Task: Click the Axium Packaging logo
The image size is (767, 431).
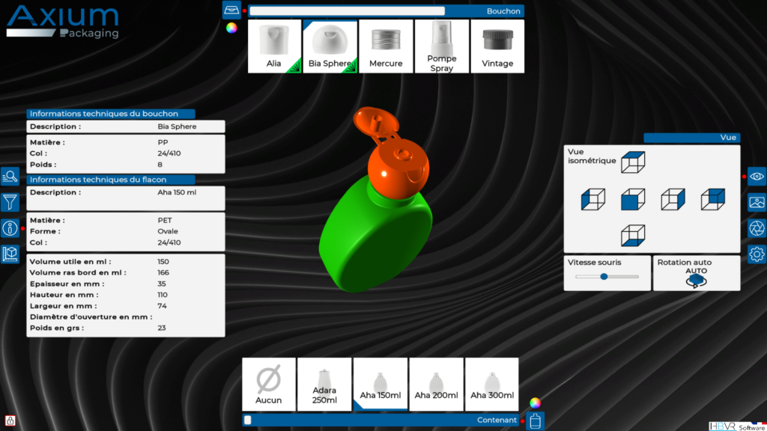Action: coord(63,22)
